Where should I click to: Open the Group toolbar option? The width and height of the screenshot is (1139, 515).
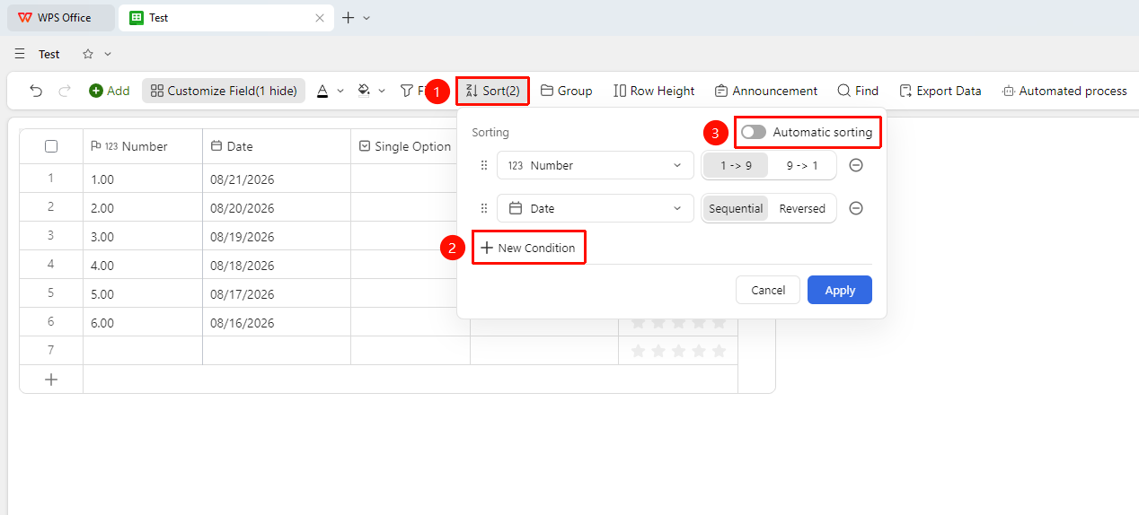pos(566,91)
